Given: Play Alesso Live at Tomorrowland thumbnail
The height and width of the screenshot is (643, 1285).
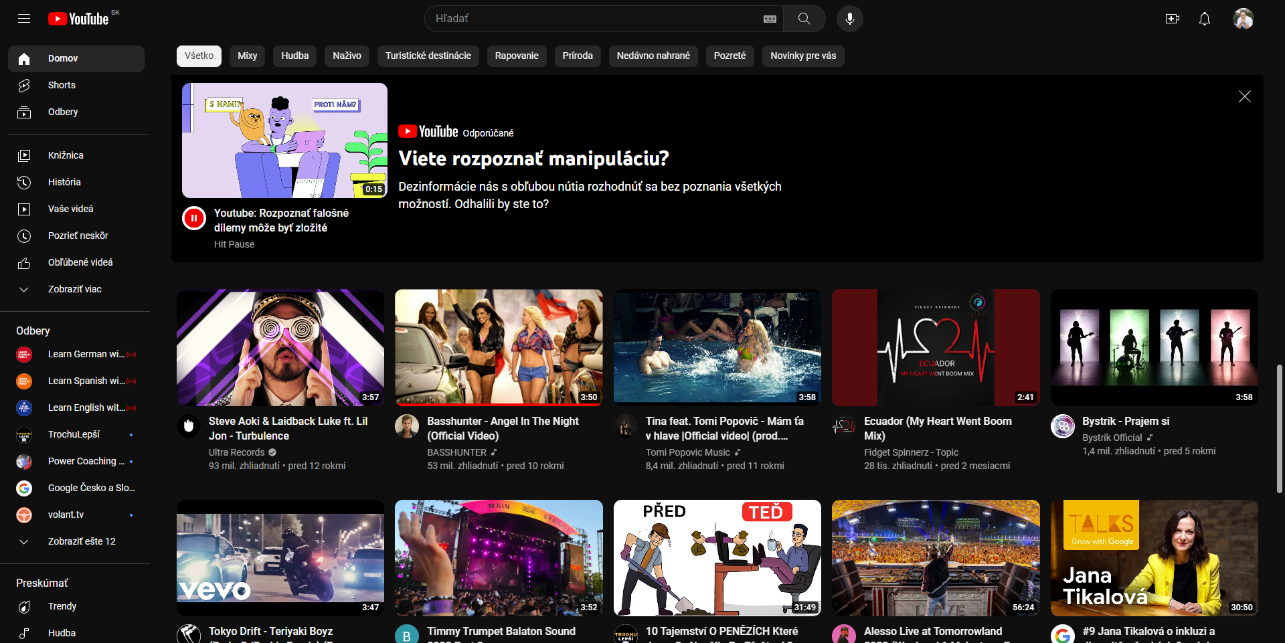Looking at the screenshot, I should pyautogui.click(x=936, y=558).
